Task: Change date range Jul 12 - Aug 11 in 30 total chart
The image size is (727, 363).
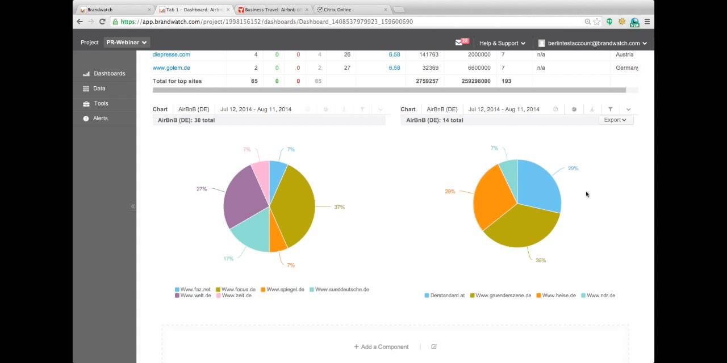Action: 256,109
